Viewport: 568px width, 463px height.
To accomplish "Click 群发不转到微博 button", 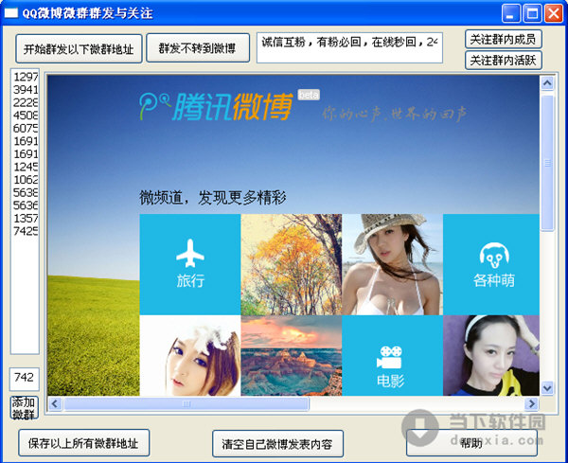I will coord(198,48).
